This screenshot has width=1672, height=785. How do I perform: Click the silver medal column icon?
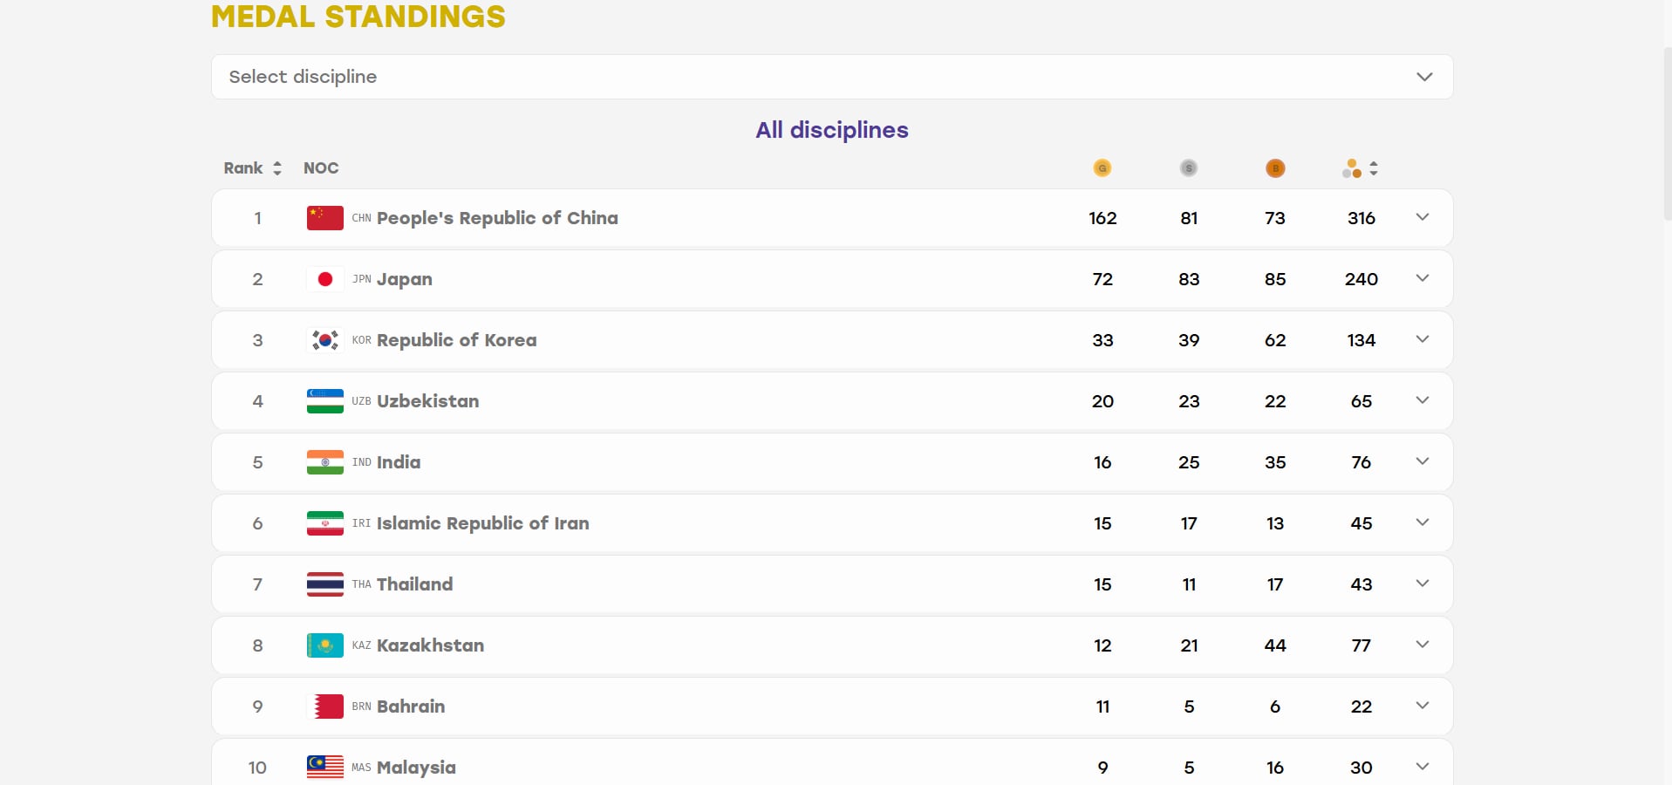[x=1189, y=168]
